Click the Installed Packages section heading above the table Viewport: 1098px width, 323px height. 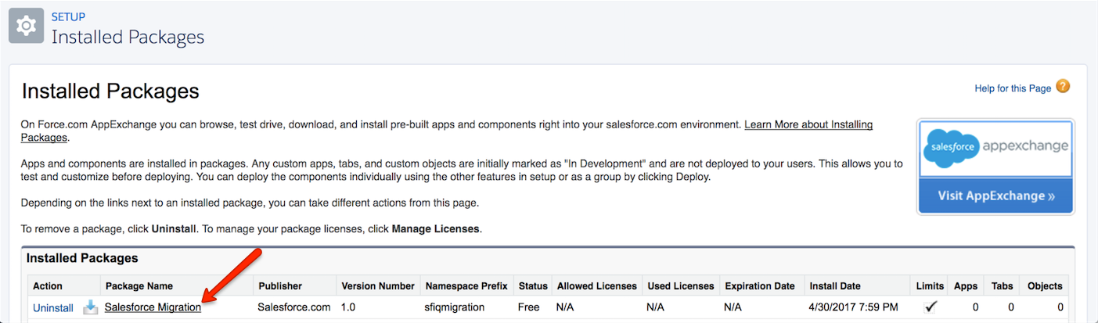coord(82,257)
